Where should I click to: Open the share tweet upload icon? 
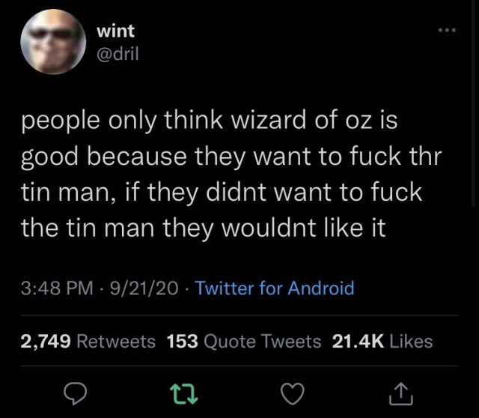tap(401, 395)
